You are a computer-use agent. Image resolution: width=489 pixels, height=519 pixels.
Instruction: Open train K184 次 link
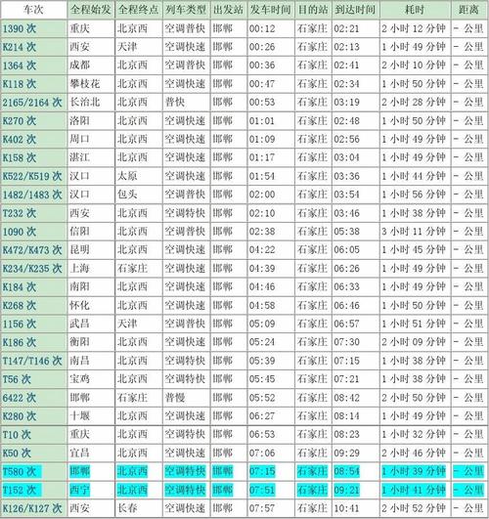point(20,286)
